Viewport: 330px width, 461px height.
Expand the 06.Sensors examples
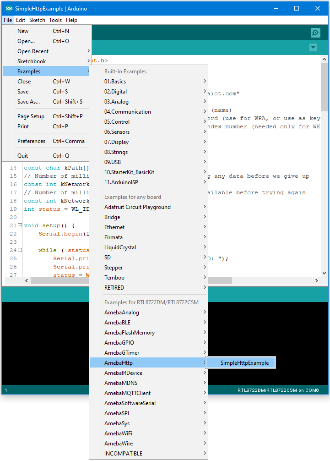coord(149,132)
